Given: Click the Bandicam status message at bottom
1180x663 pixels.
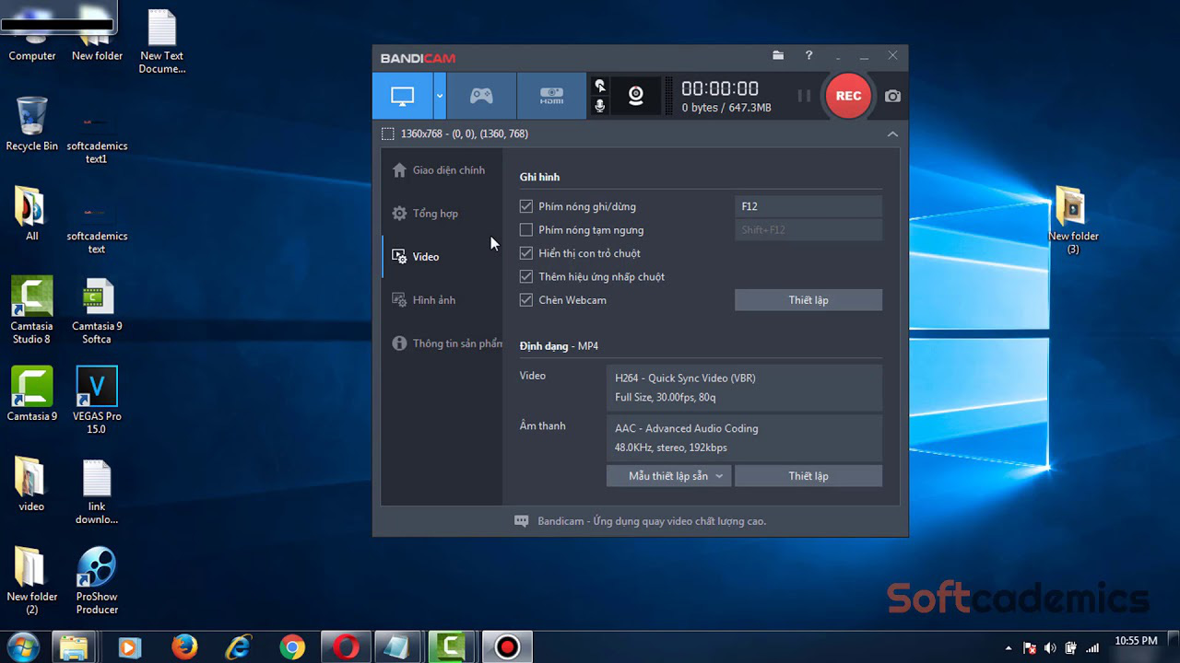Looking at the screenshot, I should [x=652, y=521].
